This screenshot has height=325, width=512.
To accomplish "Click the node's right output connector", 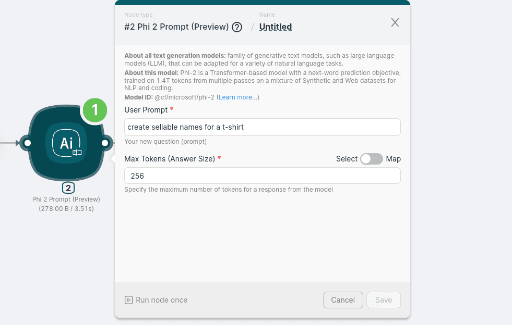I will coord(105,143).
